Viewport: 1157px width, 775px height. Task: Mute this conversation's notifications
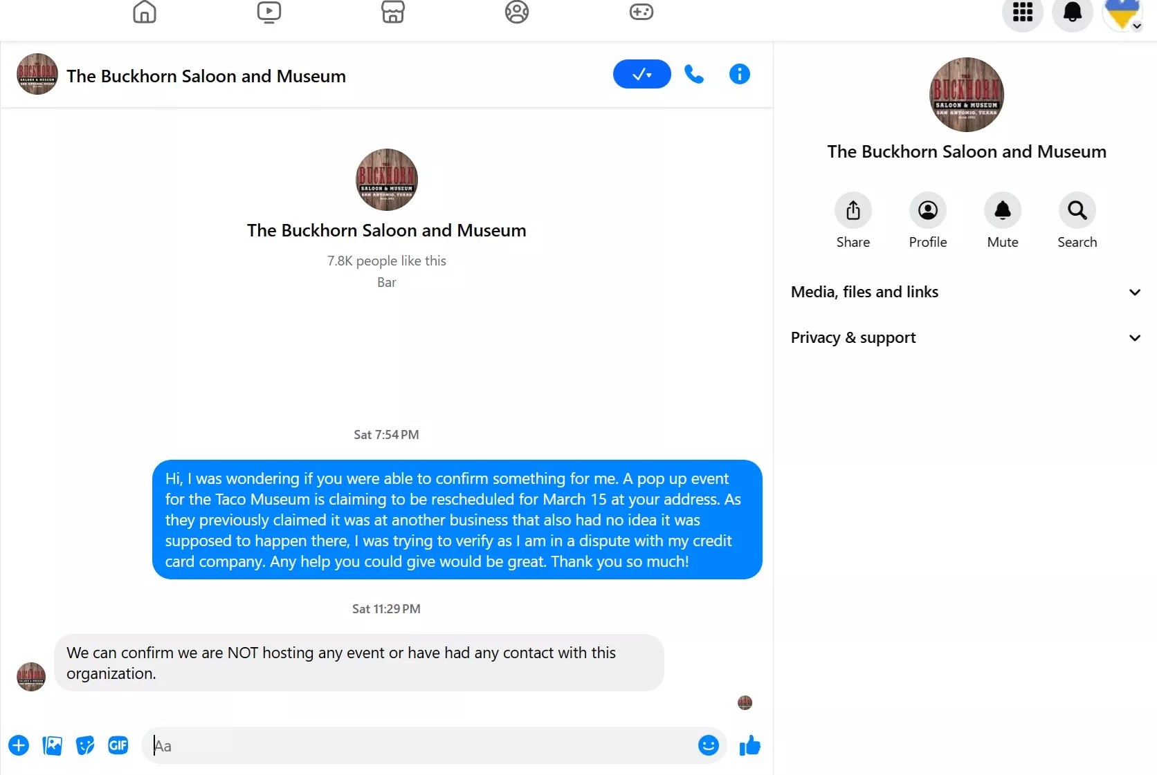[x=1002, y=210]
